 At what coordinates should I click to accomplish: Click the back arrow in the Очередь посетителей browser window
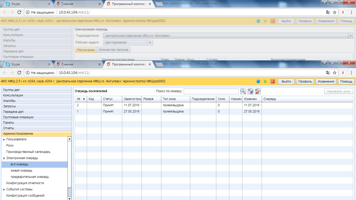[5, 73]
